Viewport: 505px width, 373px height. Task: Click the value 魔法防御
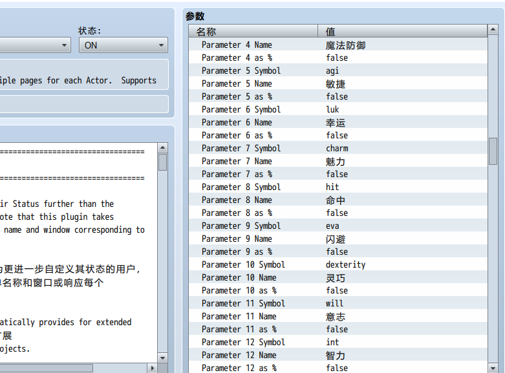pos(345,45)
